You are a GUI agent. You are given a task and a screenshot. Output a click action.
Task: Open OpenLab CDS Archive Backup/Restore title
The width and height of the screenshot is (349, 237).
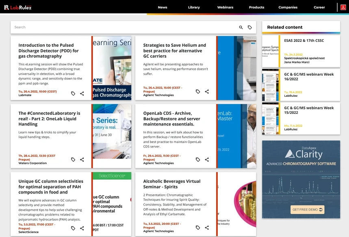(171, 119)
